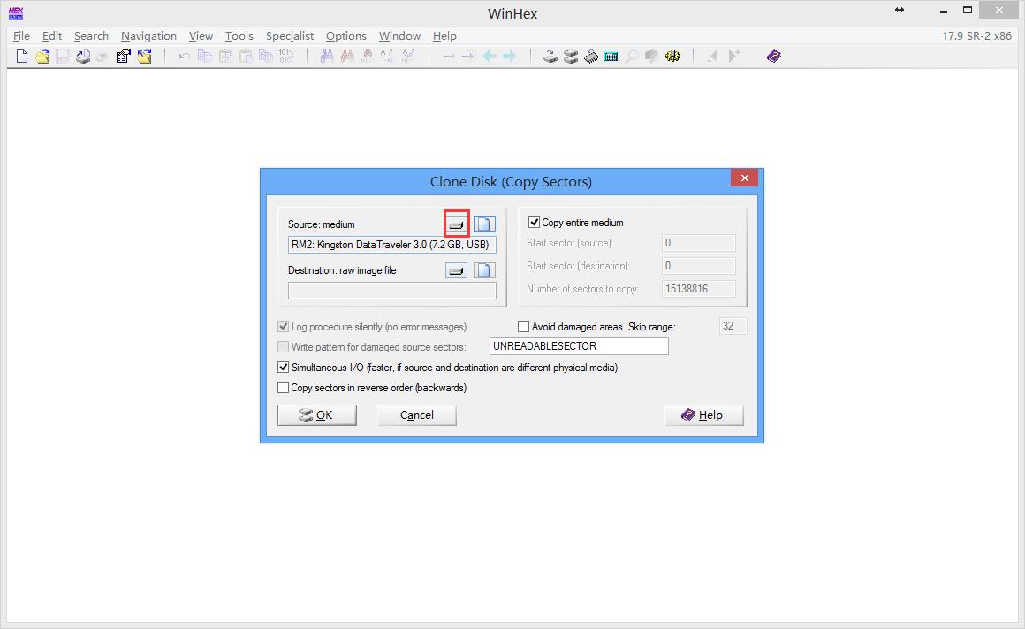Choose destination file via page icon button
Screen dimensions: 1025x629
point(484,270)
